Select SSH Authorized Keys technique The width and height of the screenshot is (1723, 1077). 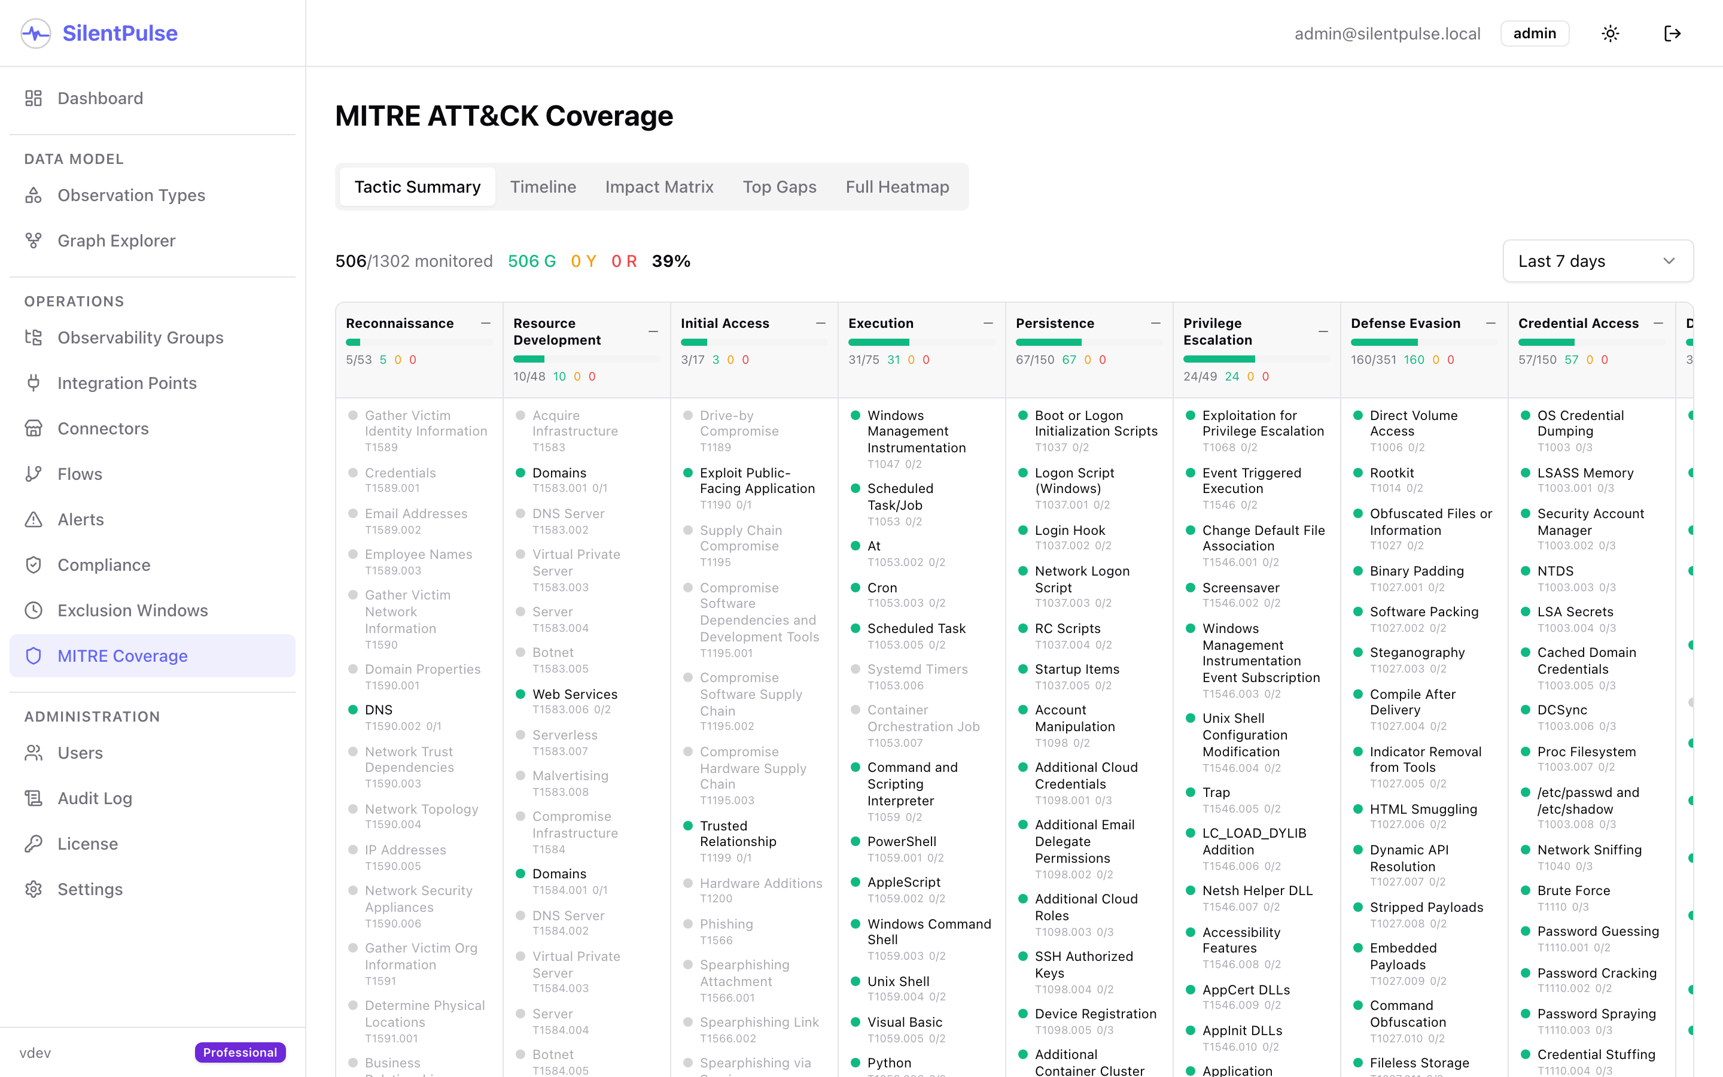1089,972
